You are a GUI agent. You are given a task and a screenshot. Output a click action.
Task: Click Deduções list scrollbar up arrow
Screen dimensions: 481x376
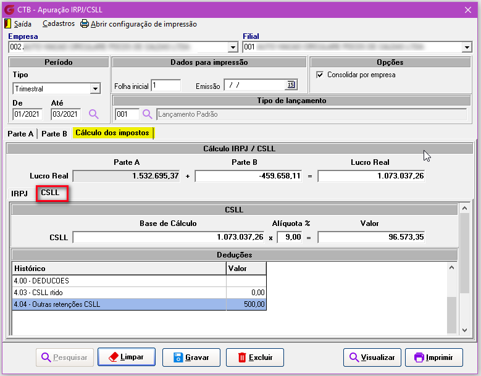(x=451, y=268)
